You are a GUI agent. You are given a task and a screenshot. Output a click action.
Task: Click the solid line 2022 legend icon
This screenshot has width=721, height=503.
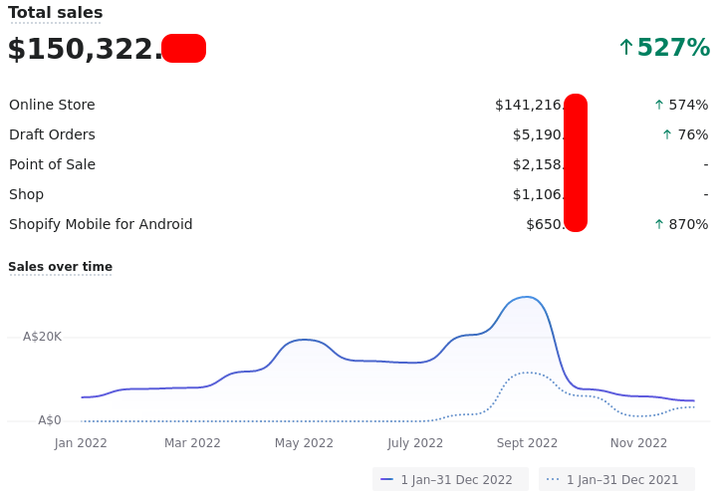386,480
